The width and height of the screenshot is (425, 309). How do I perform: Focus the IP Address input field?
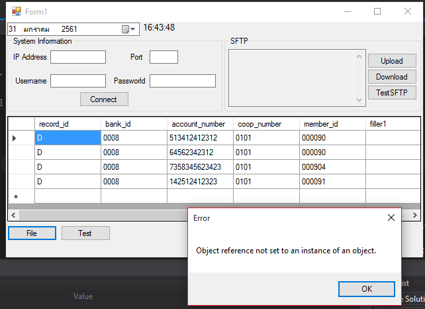(x=78, y=57)
